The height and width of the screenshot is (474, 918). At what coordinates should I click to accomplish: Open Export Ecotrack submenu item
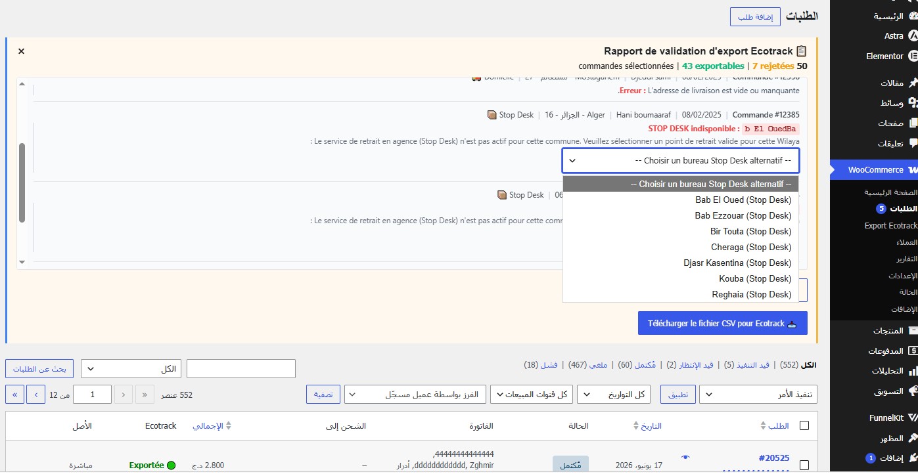890,225
